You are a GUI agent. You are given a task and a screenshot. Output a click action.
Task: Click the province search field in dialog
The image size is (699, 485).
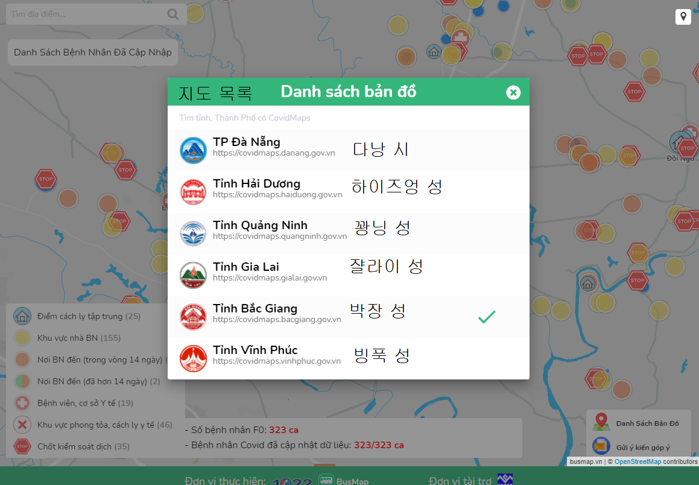tap(348, 118)
